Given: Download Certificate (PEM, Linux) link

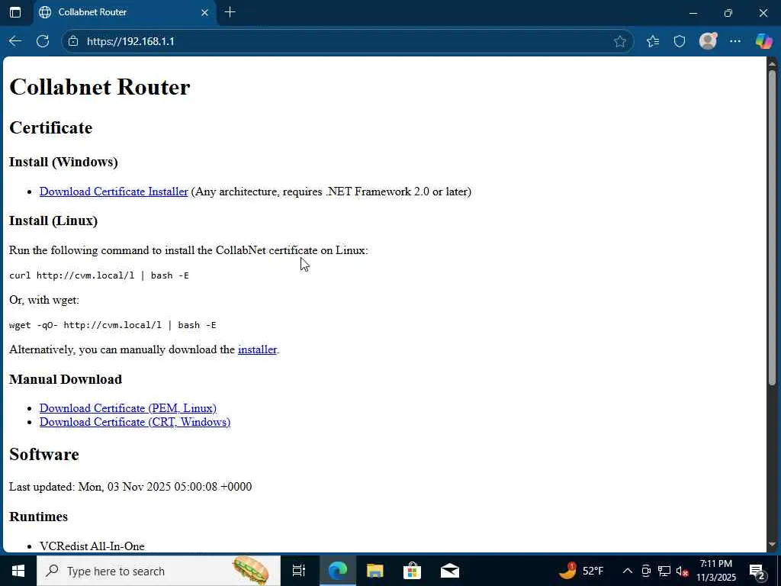Looking at the screenshot, I should (128, 408).
